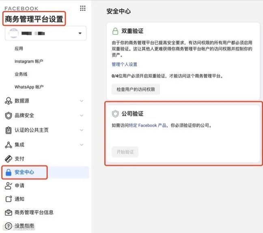263x233 pixels.
Task: Click the 申请 person check icon
Action: coord(9,186)
